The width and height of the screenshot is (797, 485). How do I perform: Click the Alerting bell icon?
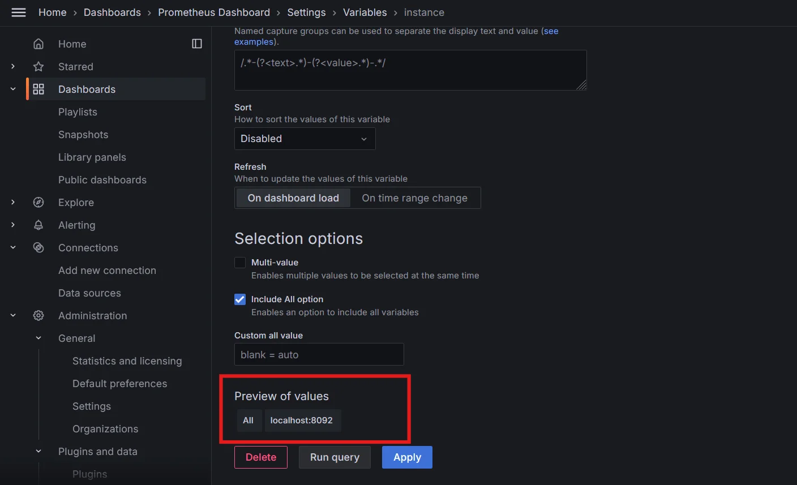(38, 225)
